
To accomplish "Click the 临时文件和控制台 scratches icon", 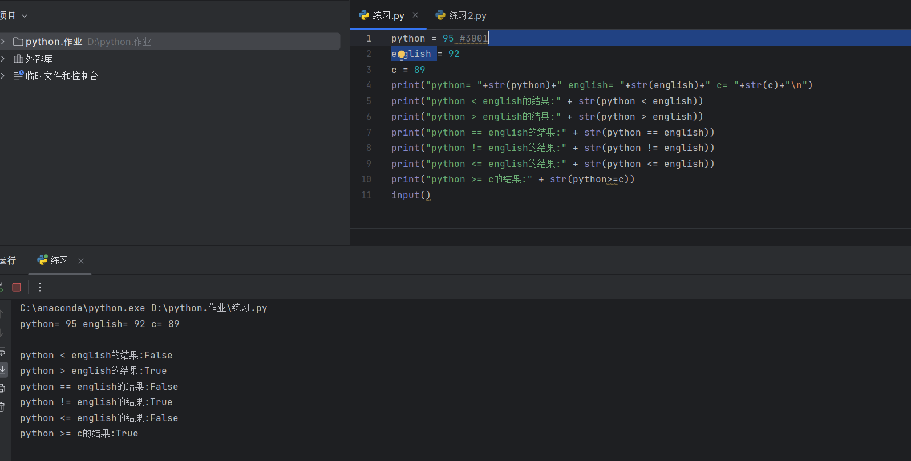I will coord(18,75).
